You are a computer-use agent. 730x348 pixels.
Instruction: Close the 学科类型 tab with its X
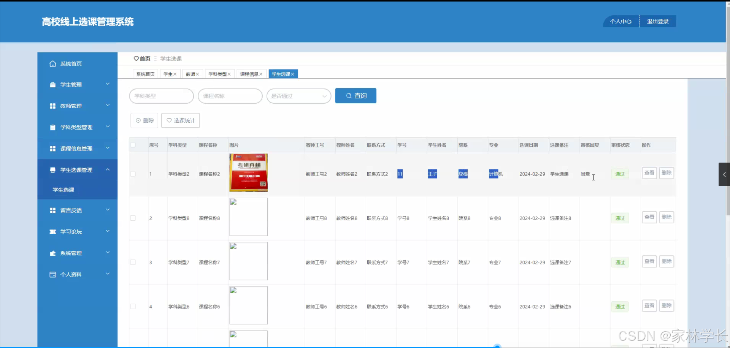(x=229, y=74)
